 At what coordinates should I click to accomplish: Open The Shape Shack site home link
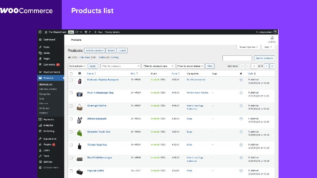tap(55, 32)
